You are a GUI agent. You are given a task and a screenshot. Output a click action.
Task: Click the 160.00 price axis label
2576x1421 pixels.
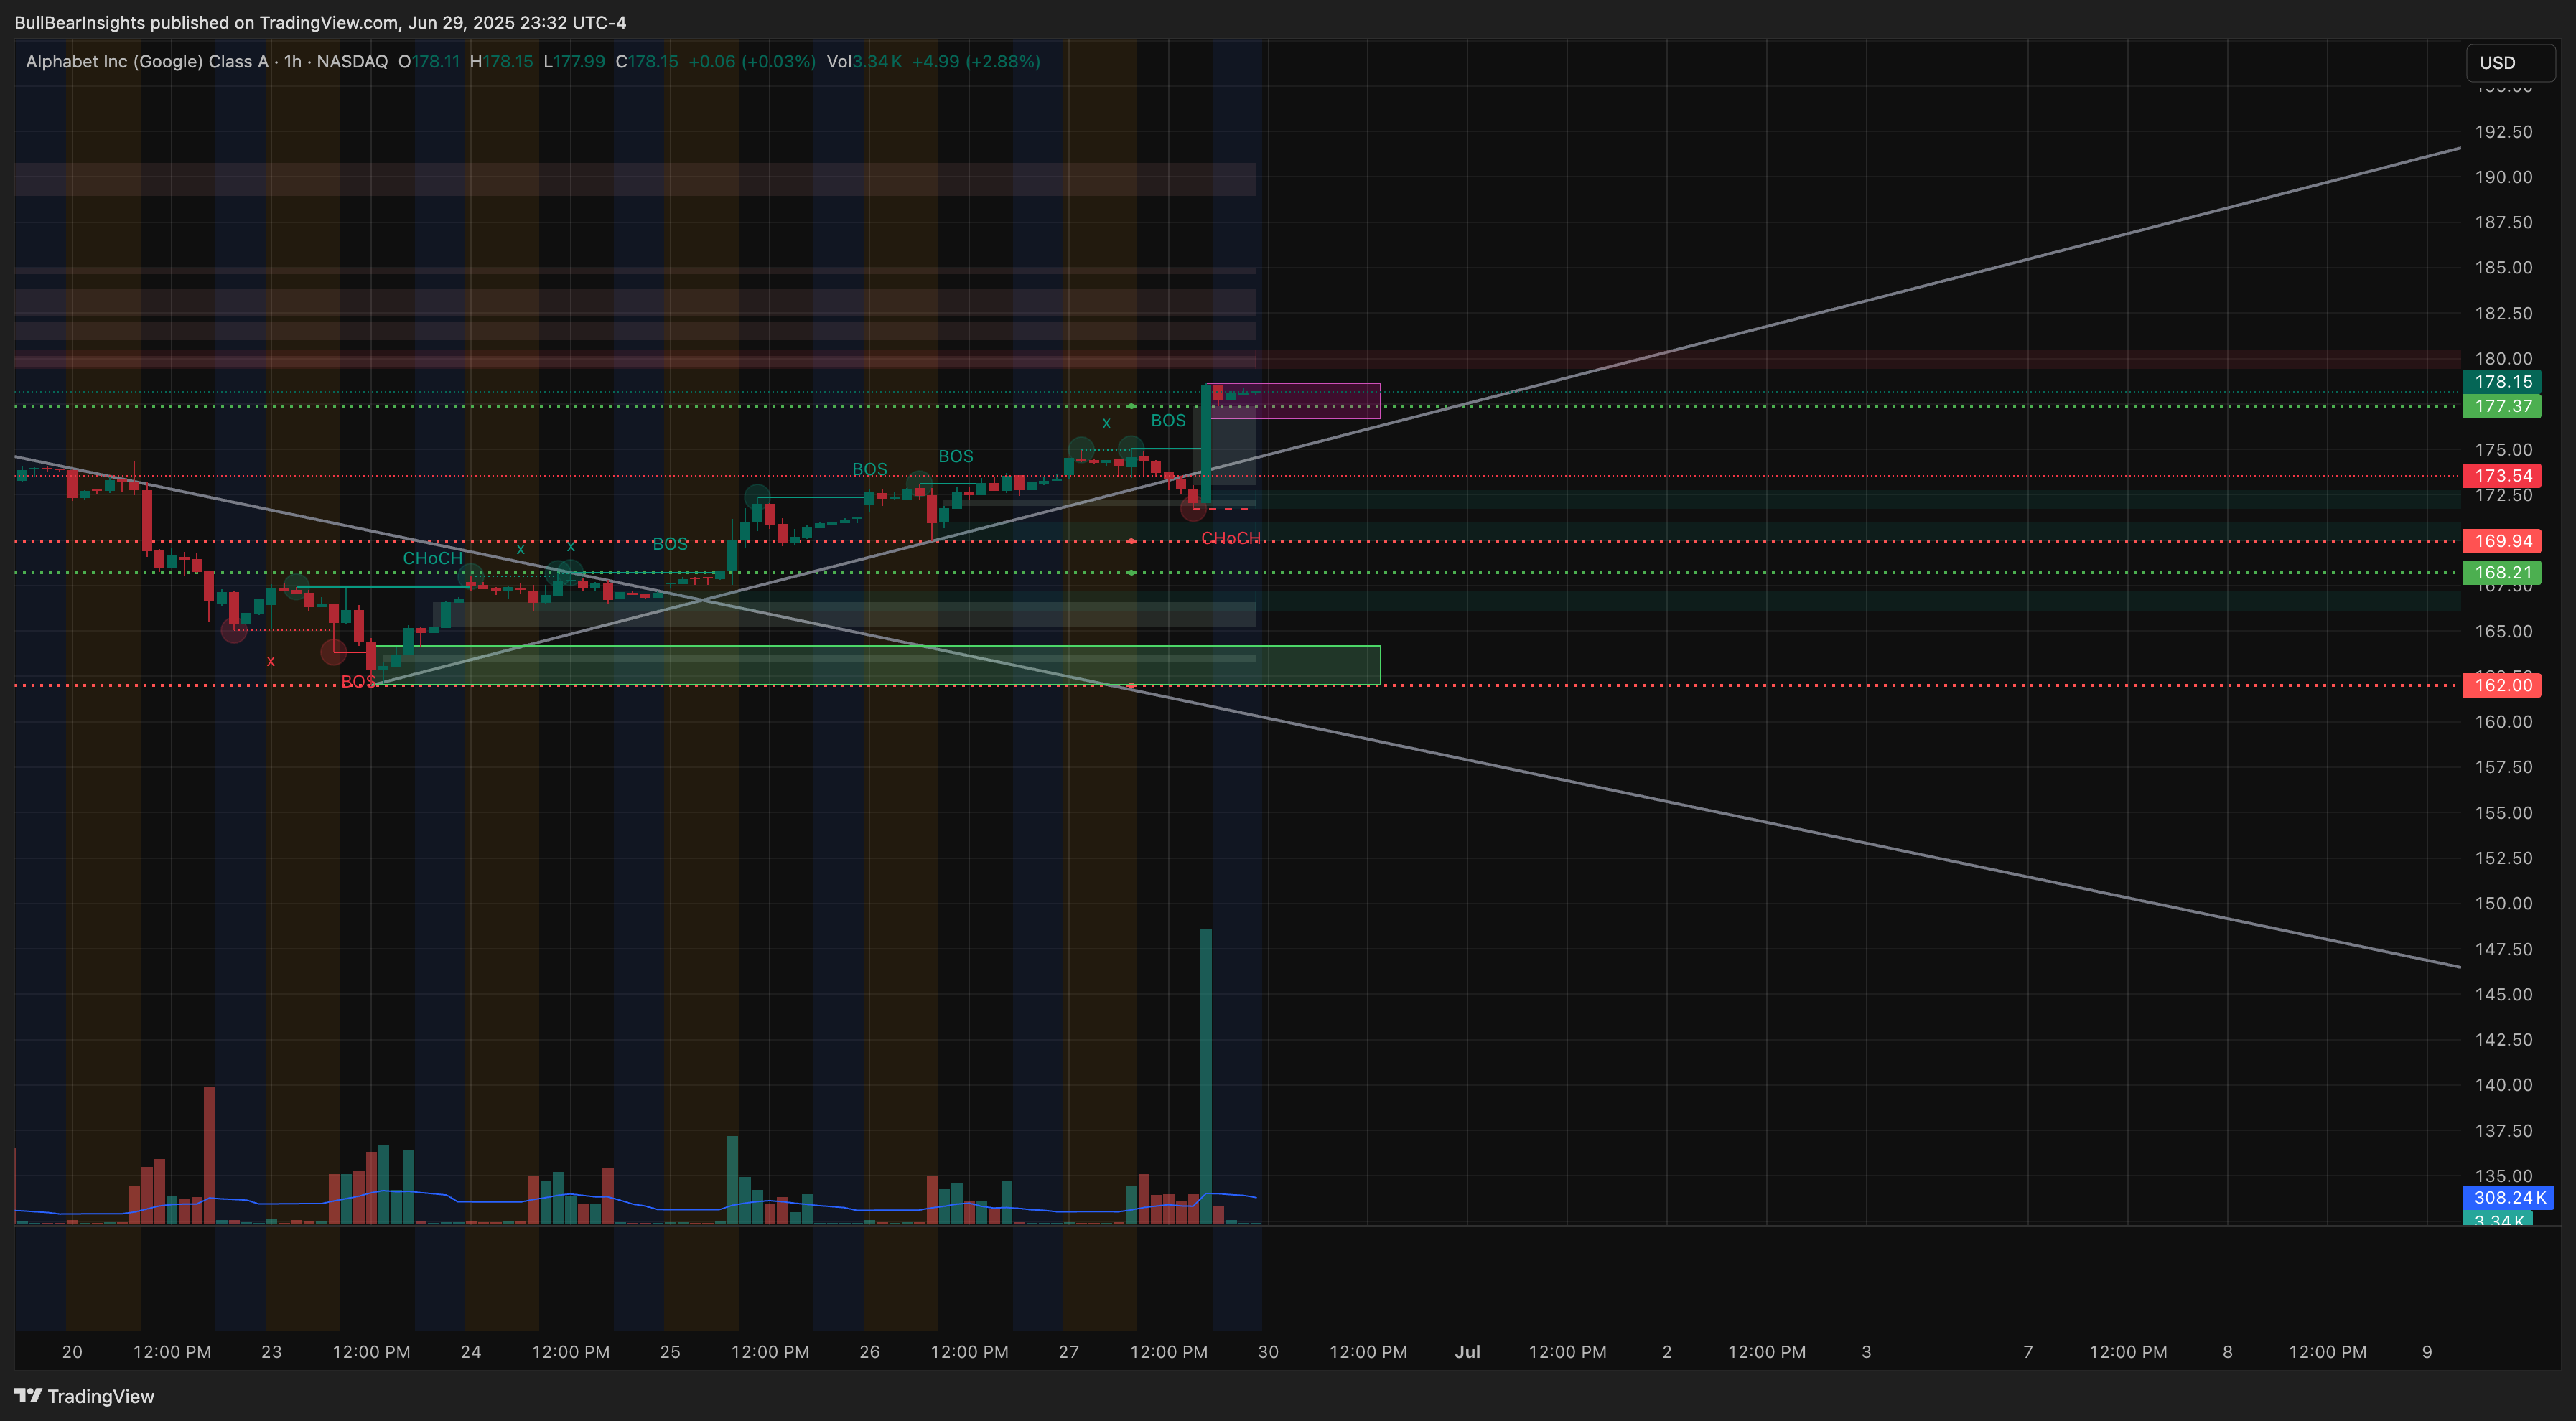point(2503,721)
